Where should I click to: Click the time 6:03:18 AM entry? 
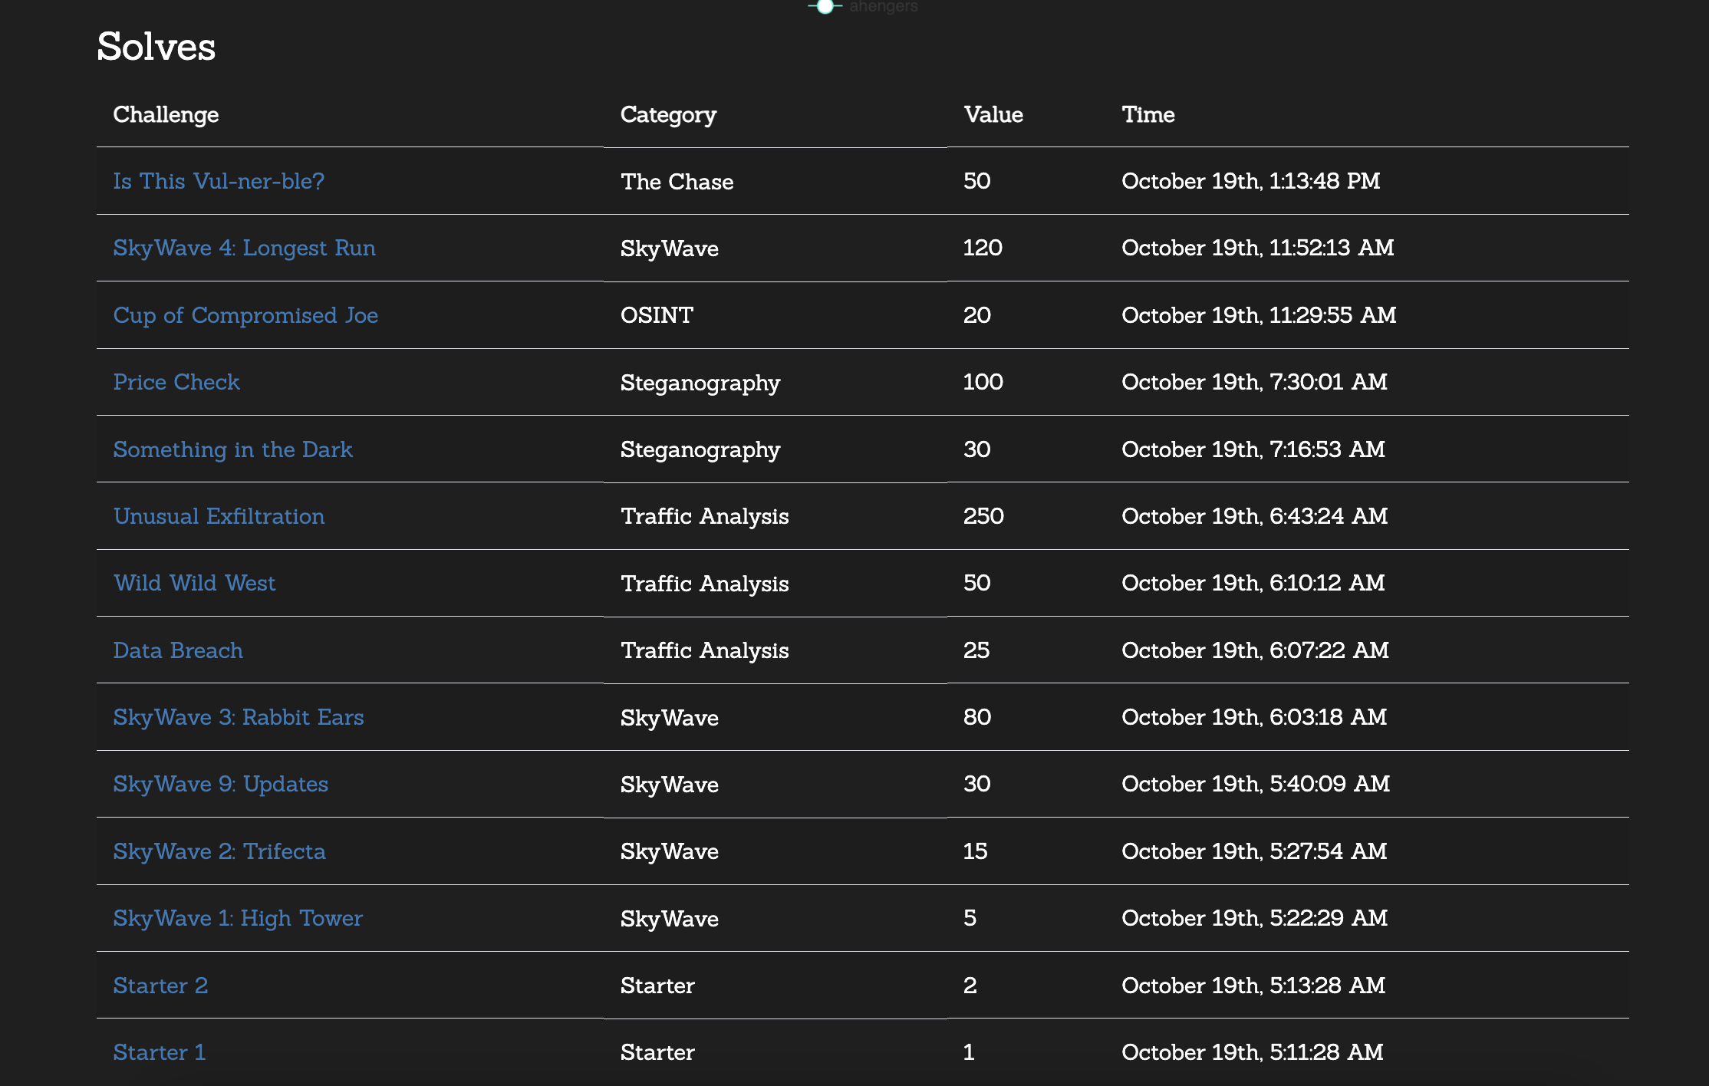1254,717
